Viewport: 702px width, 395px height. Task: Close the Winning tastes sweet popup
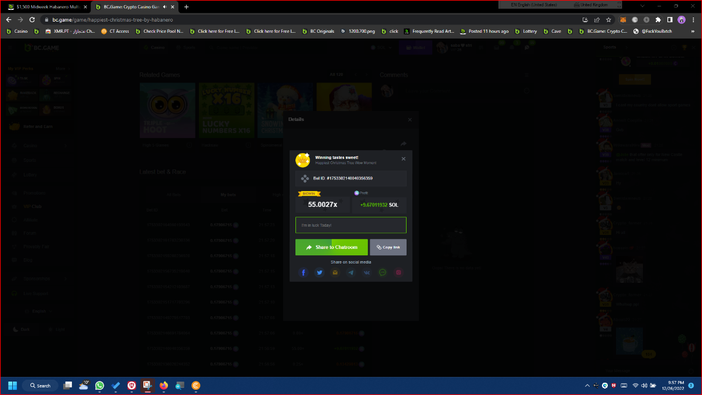[403, 159]
